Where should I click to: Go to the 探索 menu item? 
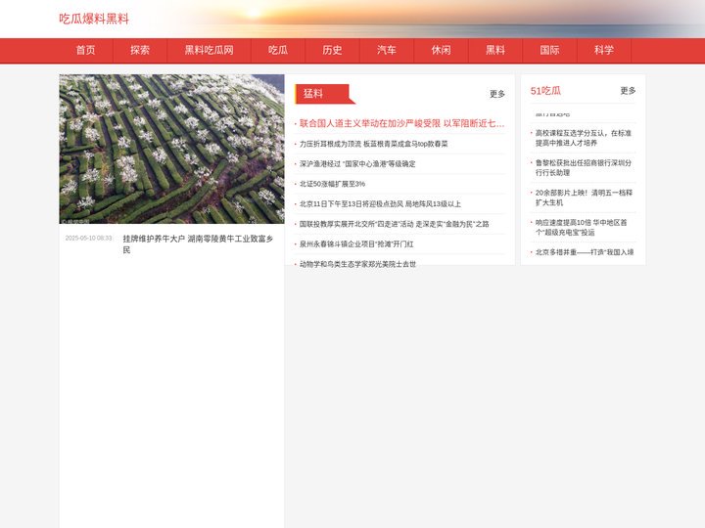[x=140, y=50]
